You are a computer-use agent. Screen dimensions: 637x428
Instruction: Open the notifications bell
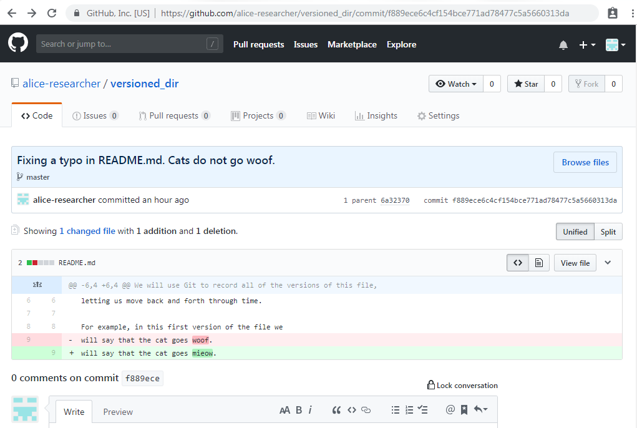tap(563, 45)
